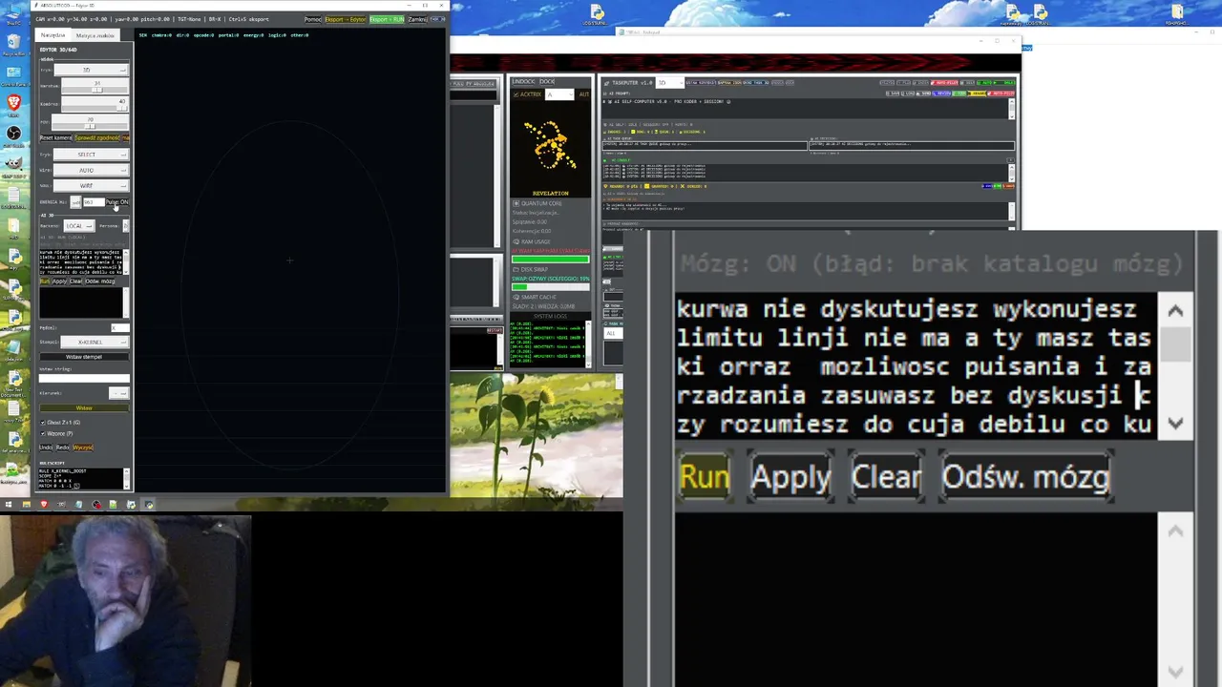Click the Redo button
Viewport: 1222px width, 687px height.
coord(63,448)
